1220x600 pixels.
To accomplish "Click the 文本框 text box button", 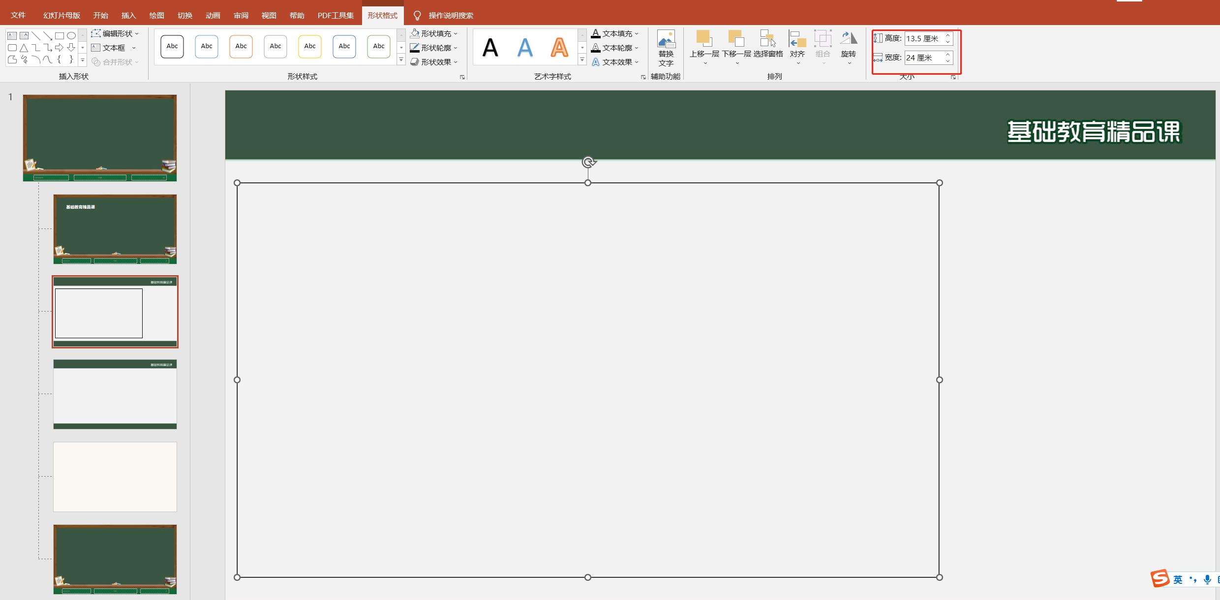I will click(x=113, y=48).
